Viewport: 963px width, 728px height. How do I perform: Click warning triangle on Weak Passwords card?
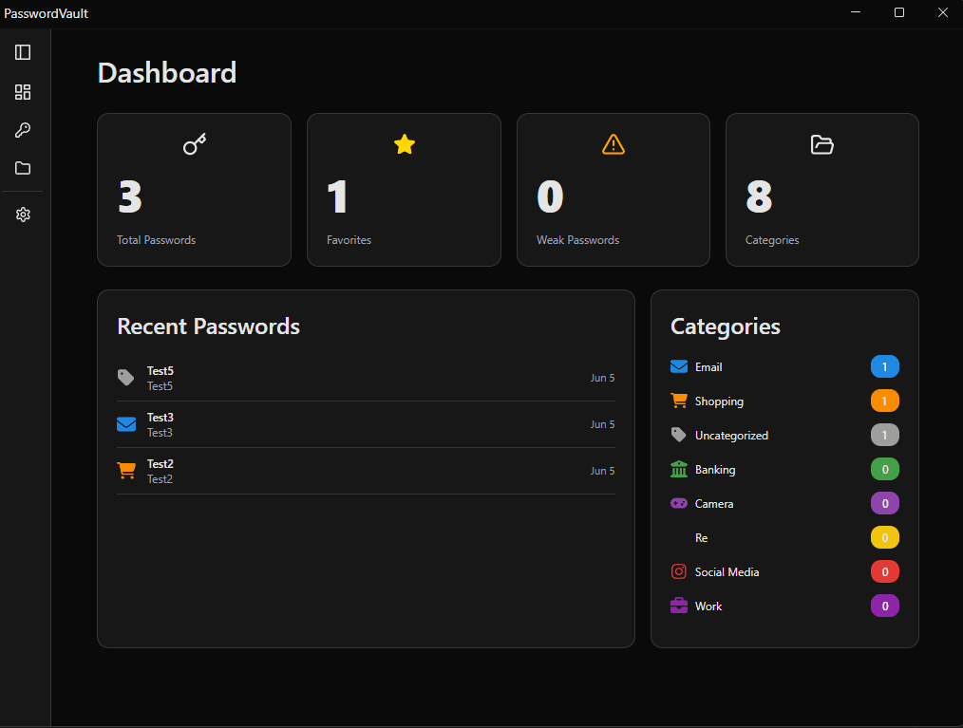pyautogui.click(x=613, y=144)
